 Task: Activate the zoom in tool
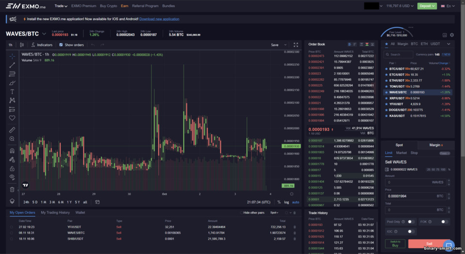12,139
